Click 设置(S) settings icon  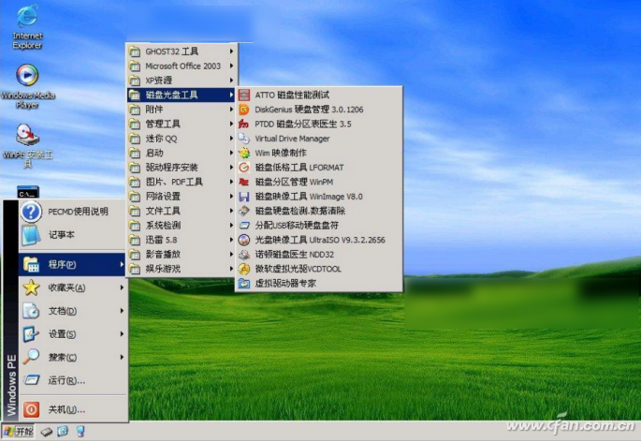click(x=31, y=334)
